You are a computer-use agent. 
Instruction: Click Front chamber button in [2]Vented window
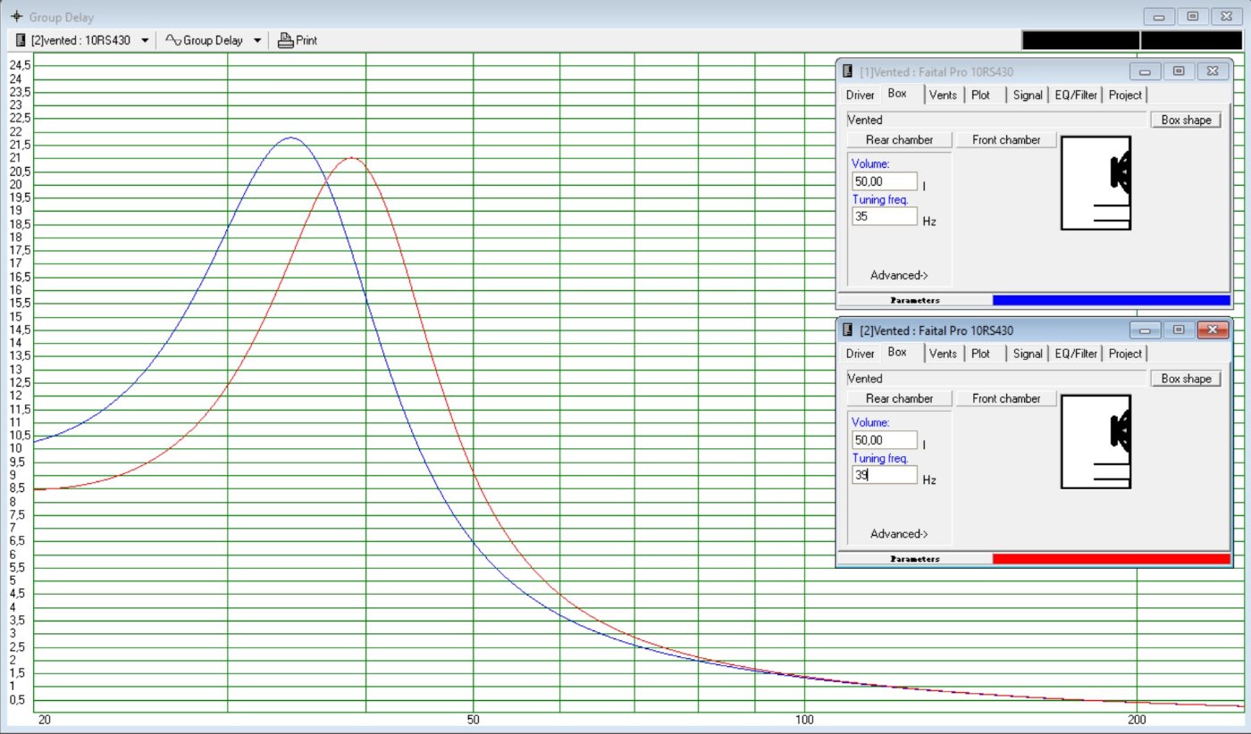[x=1006, y=398]
